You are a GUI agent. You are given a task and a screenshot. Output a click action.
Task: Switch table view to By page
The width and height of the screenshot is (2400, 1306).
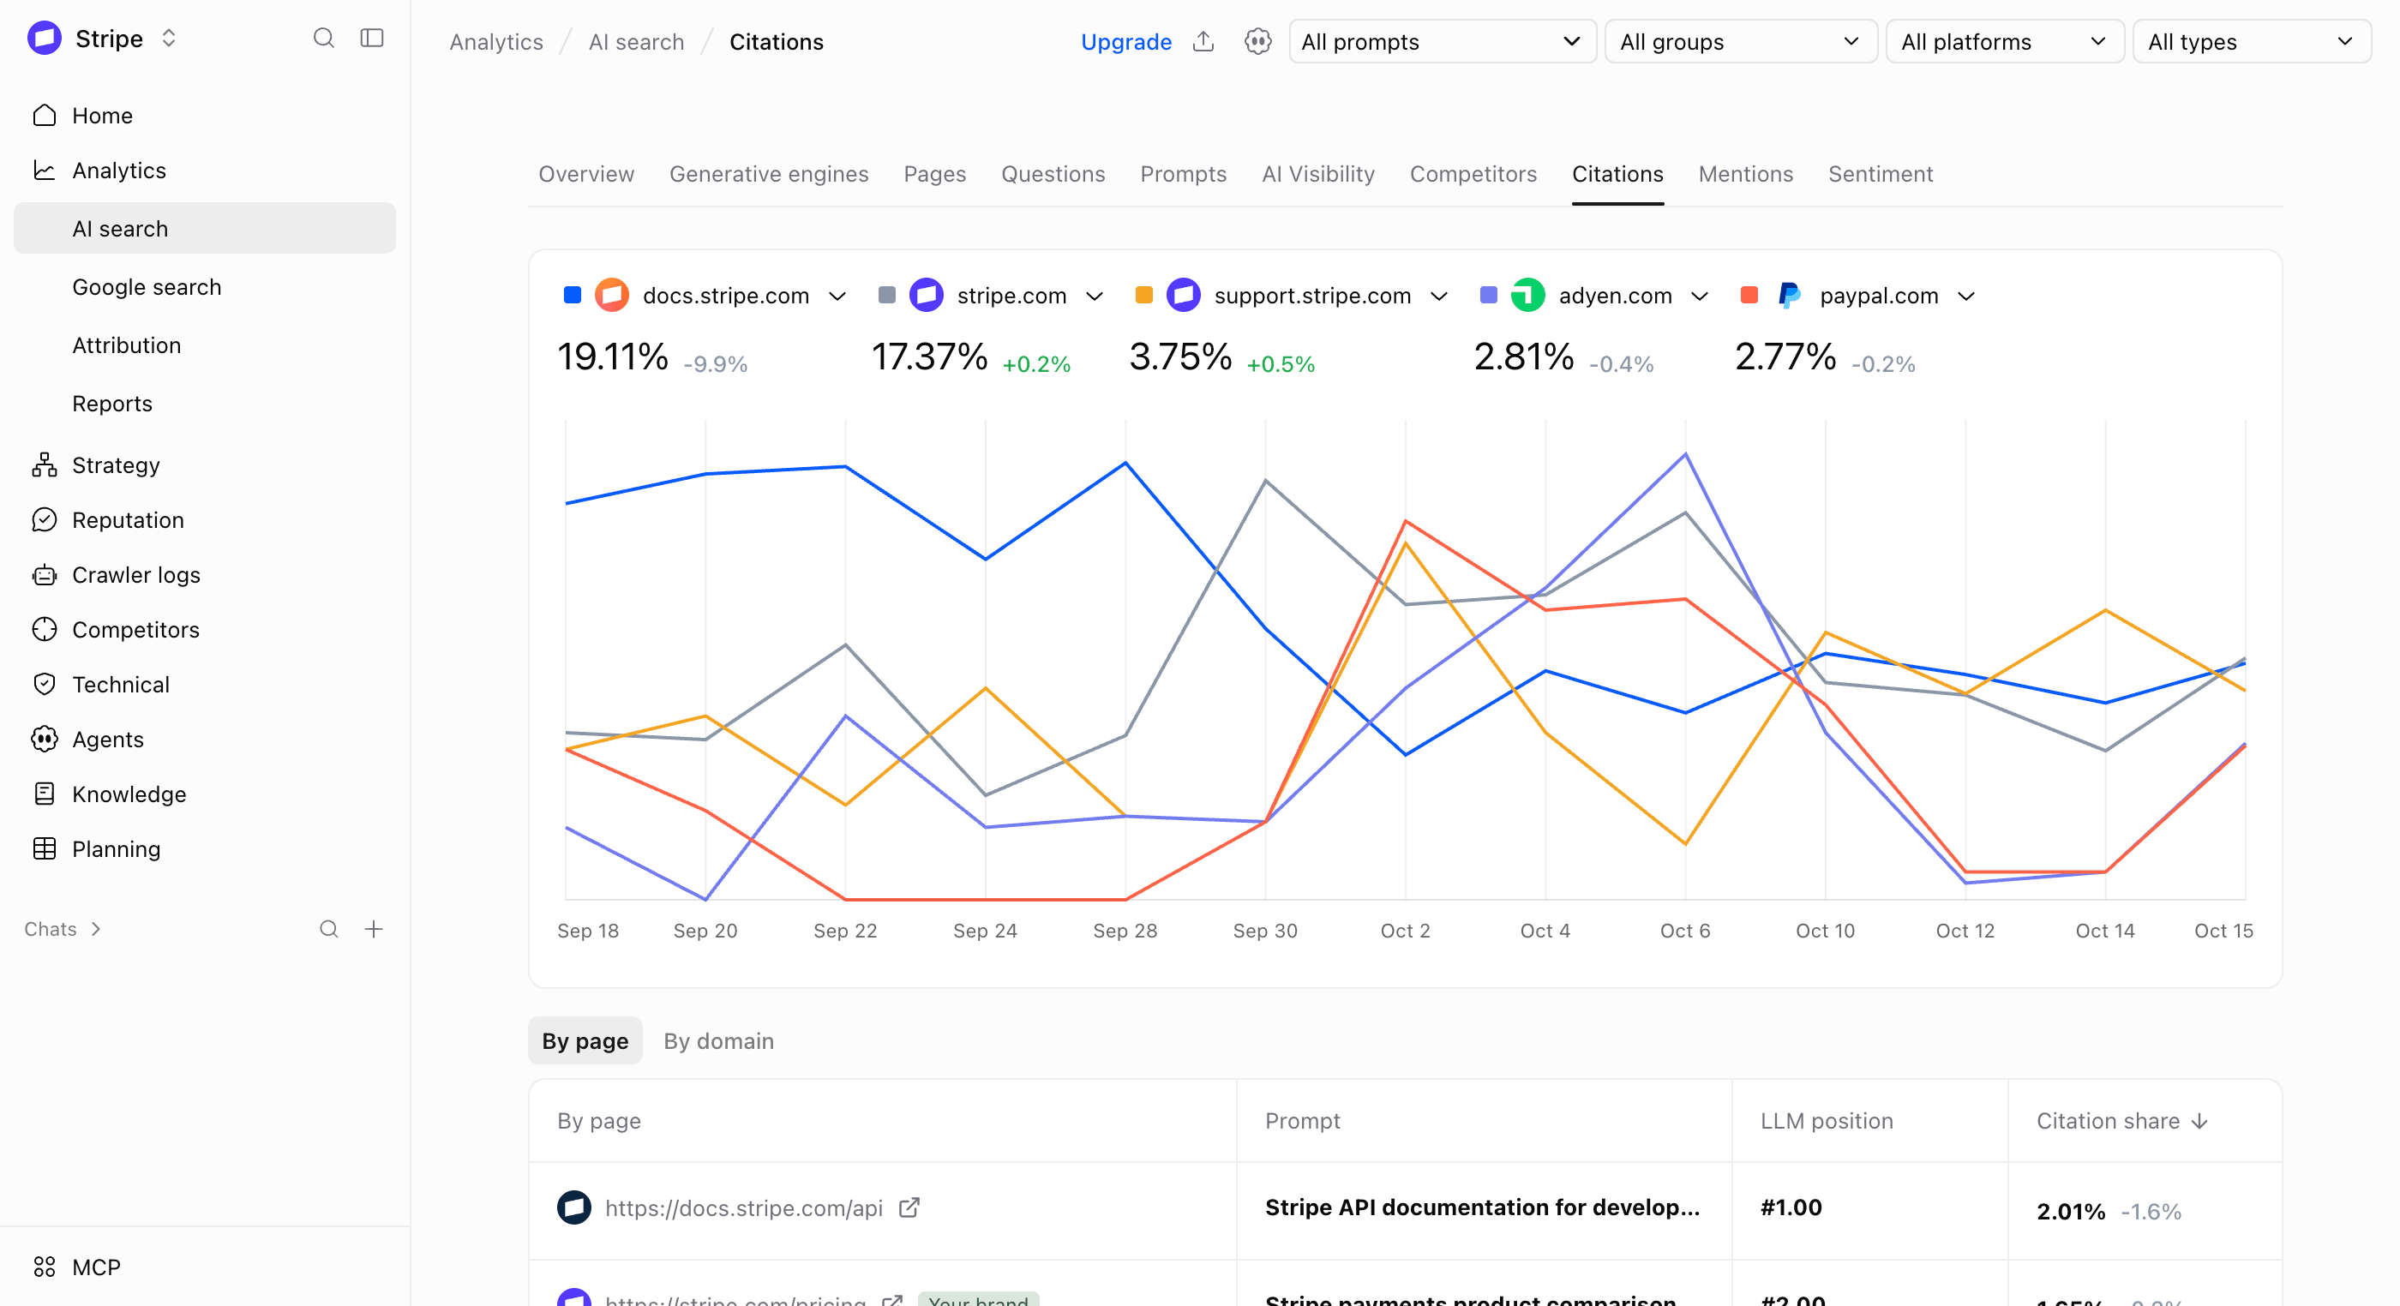[x=585, y=1041]
